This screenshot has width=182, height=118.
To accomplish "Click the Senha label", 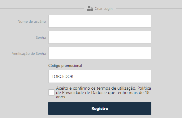I will click(41, 38).
